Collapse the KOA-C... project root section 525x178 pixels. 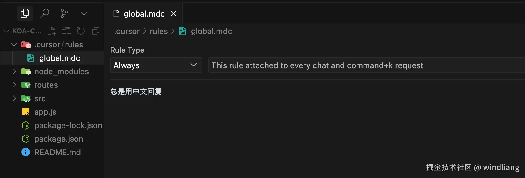6,31
